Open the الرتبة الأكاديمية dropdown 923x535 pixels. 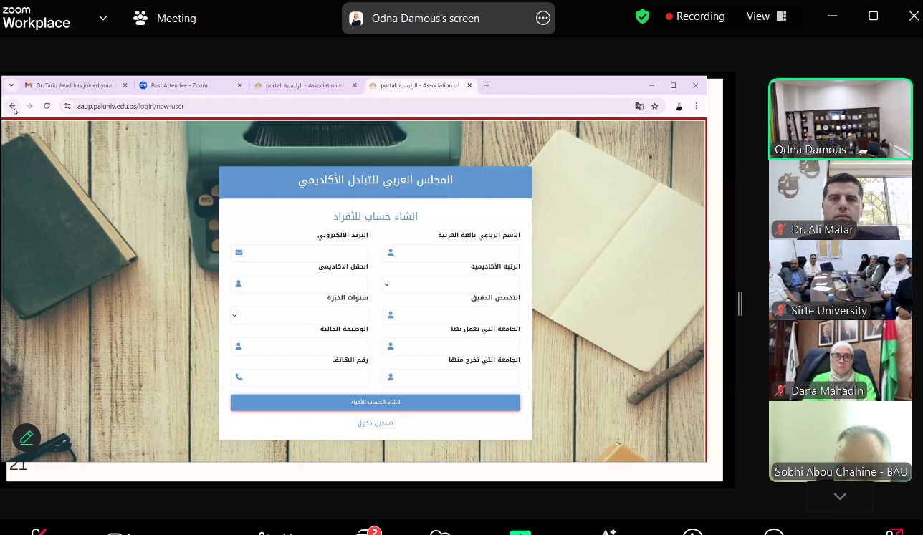[451, 284]
